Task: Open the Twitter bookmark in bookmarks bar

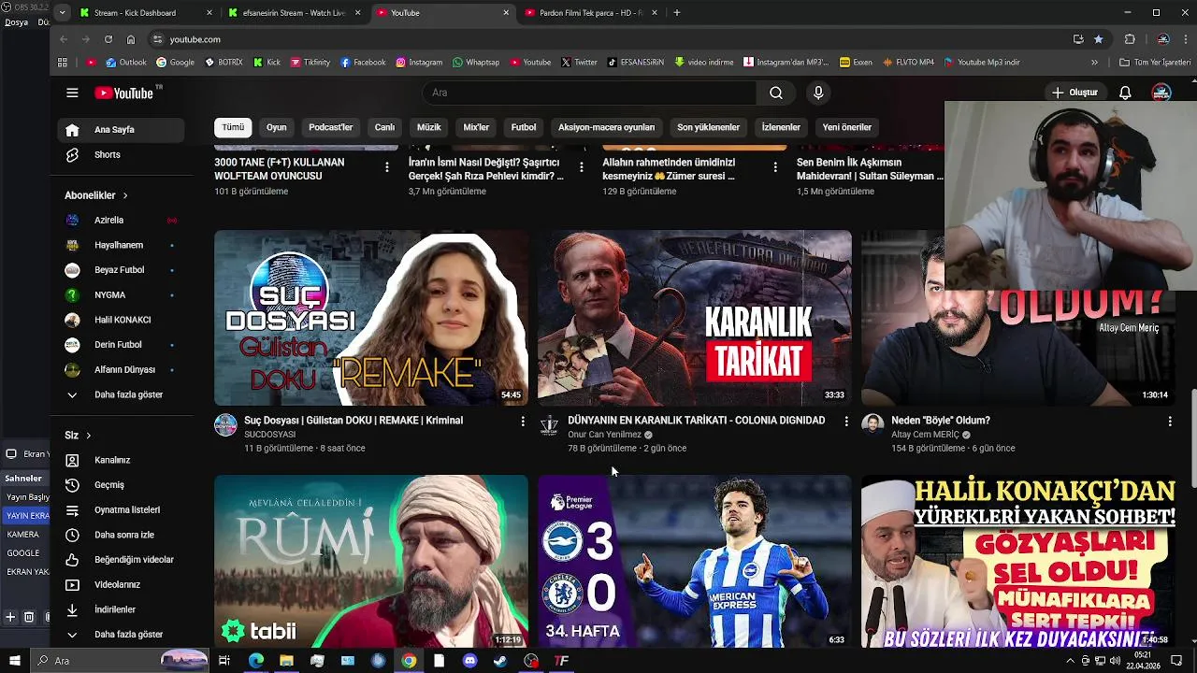Action: (579, 63)
